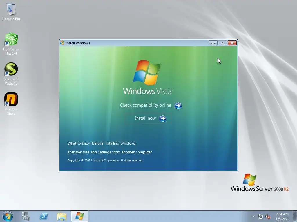Click the Install now link
Viewport: 297px width, 222px height.
pyautogui.click(x=145, y=118)
